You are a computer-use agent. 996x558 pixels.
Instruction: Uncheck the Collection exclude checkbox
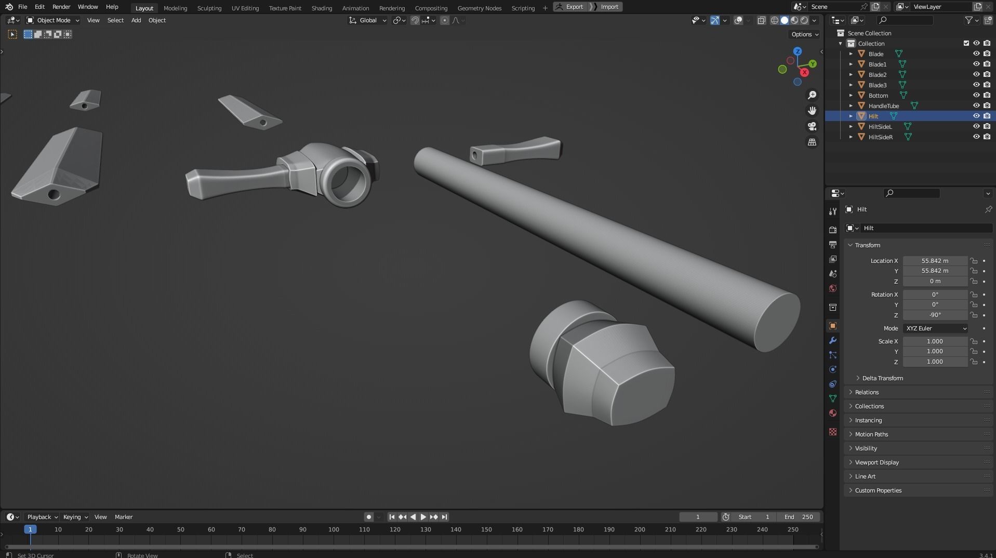coord(966,43)
